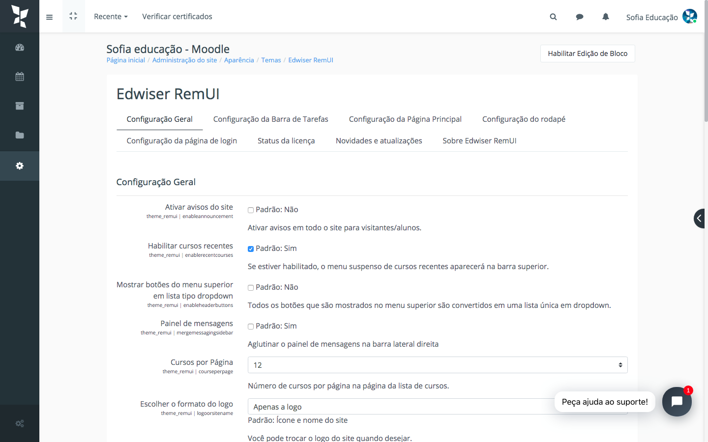Viewport: 708px width, 442px height.
Task: Click the enablerecentcourses setting name
Action: pos(209,255)
